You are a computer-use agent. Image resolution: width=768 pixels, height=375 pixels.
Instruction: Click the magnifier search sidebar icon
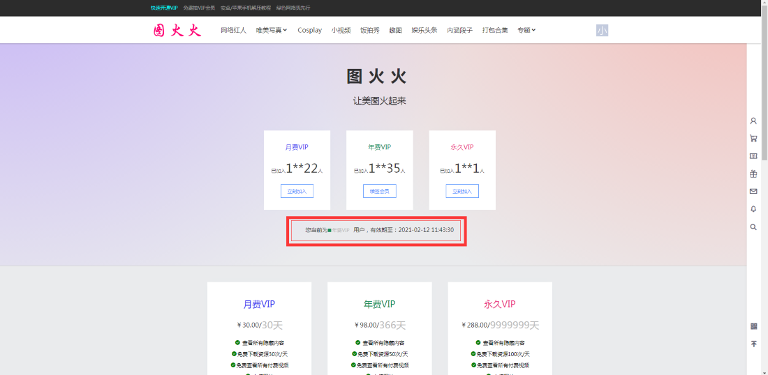[753, 227]
